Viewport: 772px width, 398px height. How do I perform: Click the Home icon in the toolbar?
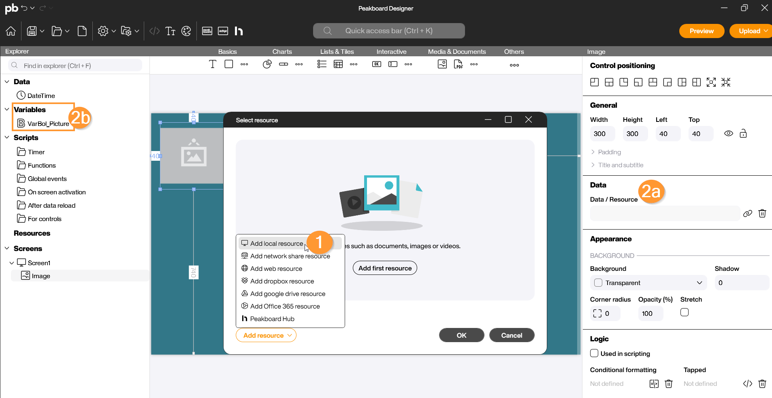[11, 31]
